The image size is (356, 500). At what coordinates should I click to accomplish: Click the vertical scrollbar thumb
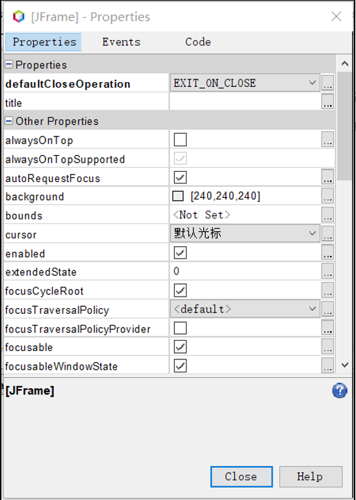pos(344,126)
